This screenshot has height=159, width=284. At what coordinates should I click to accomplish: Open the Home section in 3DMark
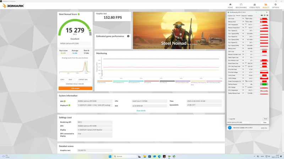pyautogui.click(x=230, y=6)
